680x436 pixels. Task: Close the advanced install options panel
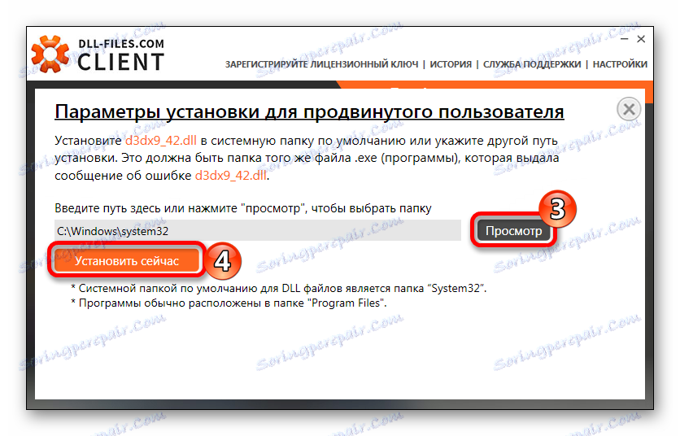click(x=629, y=109)
